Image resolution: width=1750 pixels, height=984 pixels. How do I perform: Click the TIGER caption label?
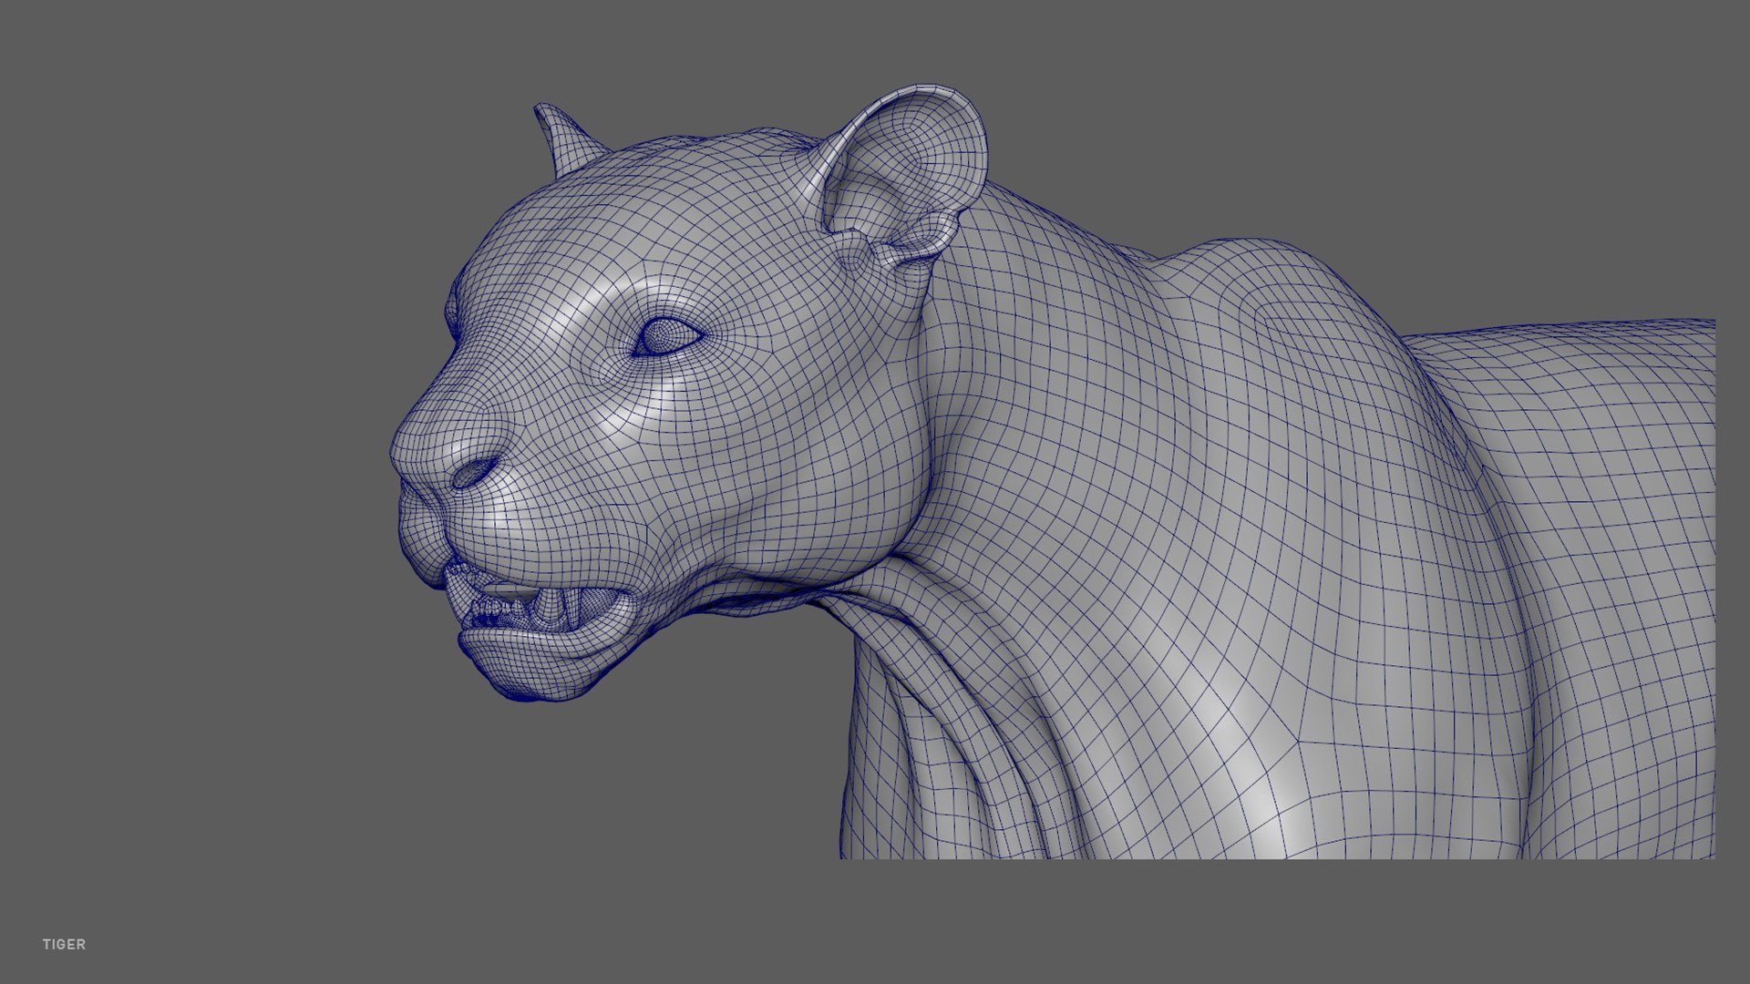tap(64, 945)
